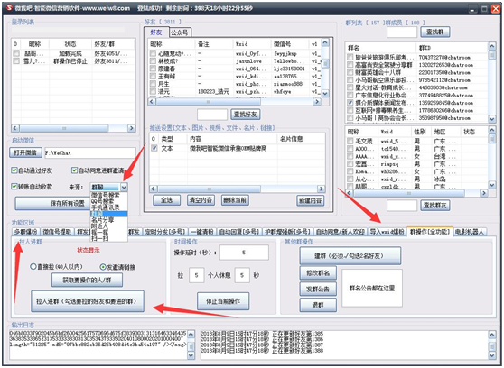Click group list scroll-down arrow

pos(491,118)
